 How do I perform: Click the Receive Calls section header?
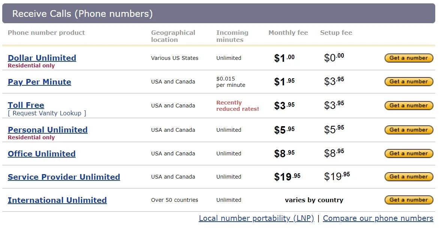point(219,13)
